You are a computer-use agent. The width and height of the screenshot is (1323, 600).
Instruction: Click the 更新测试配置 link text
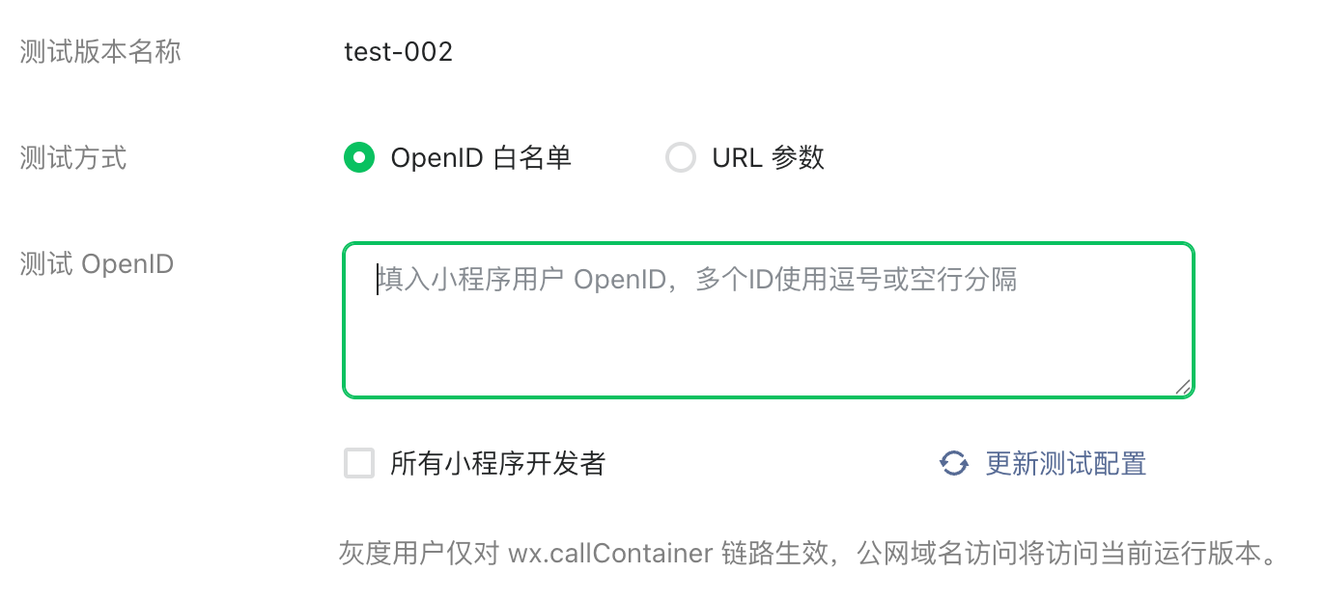click(x=1065, y=464)
